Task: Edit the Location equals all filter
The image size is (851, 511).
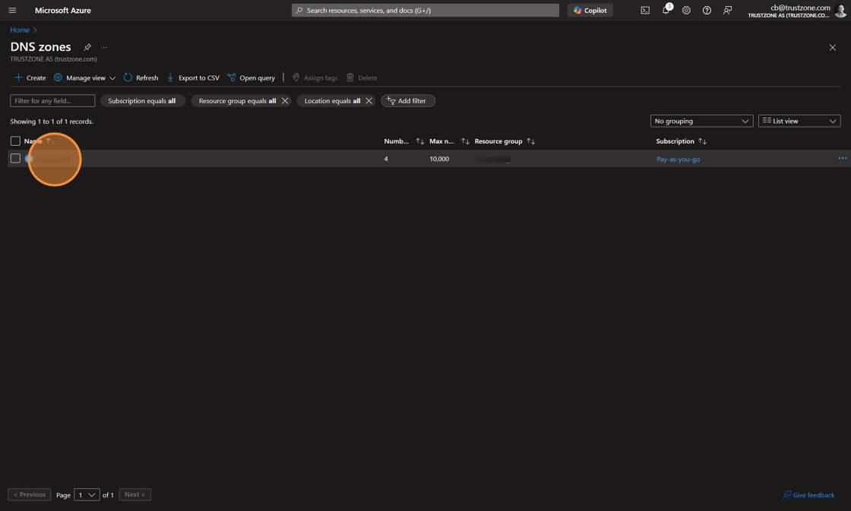Action: tap(332, 101)
